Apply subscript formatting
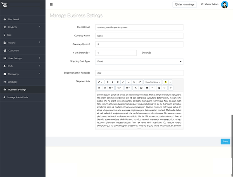 [129, 82]
